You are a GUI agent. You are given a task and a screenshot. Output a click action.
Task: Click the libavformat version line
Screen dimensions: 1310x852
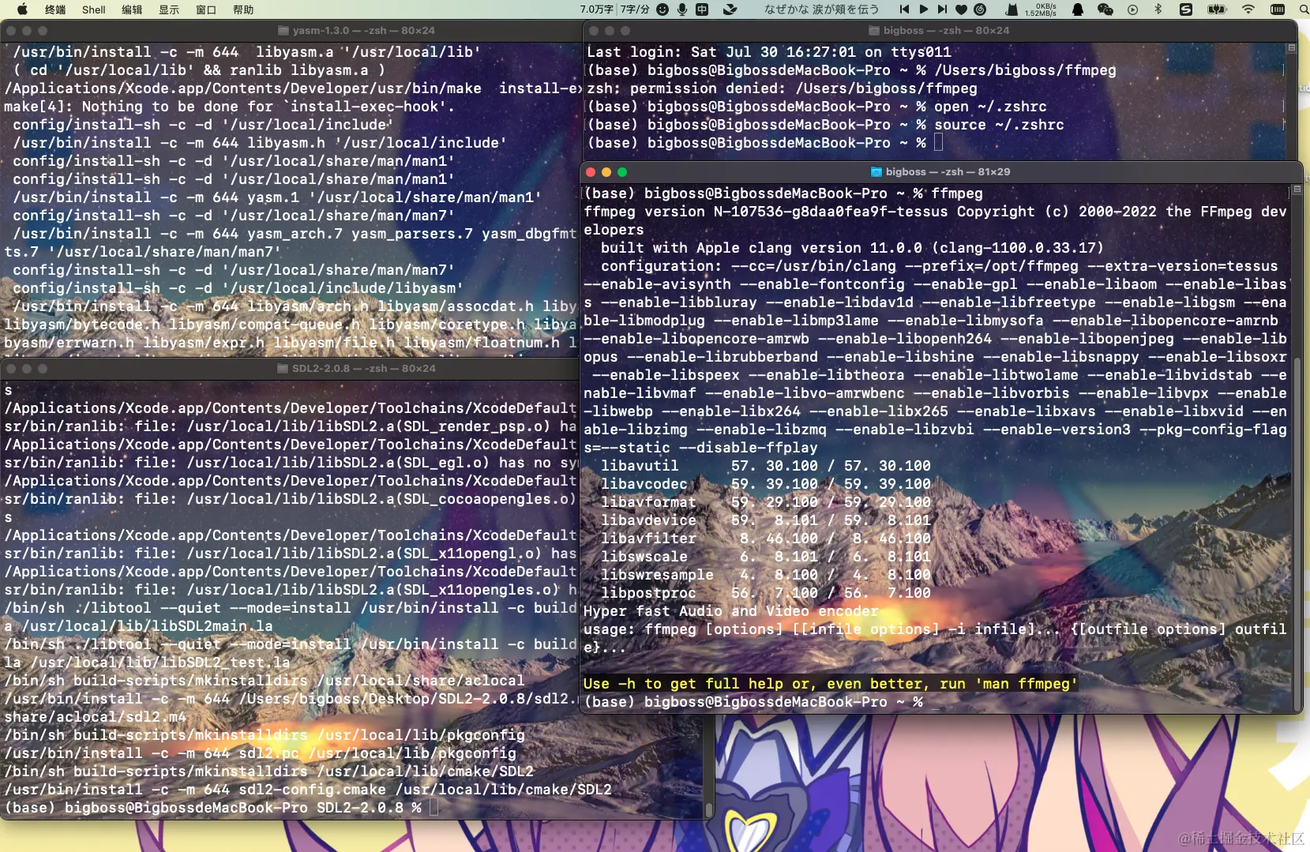[x=765, y=502]
